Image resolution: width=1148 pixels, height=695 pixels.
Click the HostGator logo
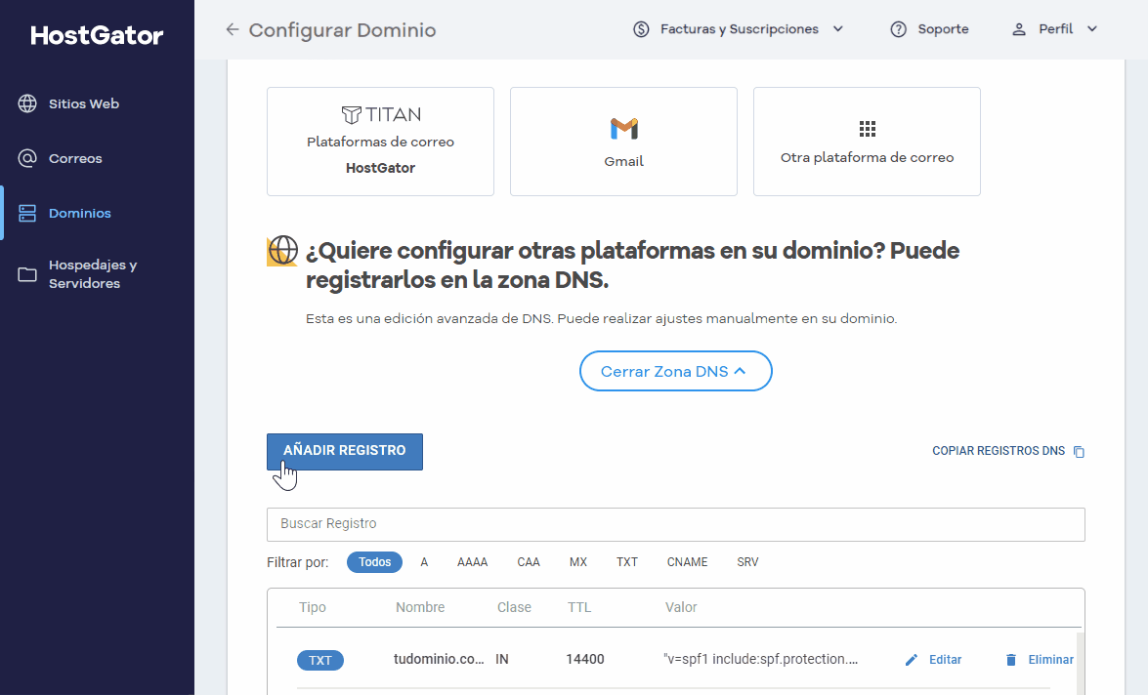tap(97, 35)
